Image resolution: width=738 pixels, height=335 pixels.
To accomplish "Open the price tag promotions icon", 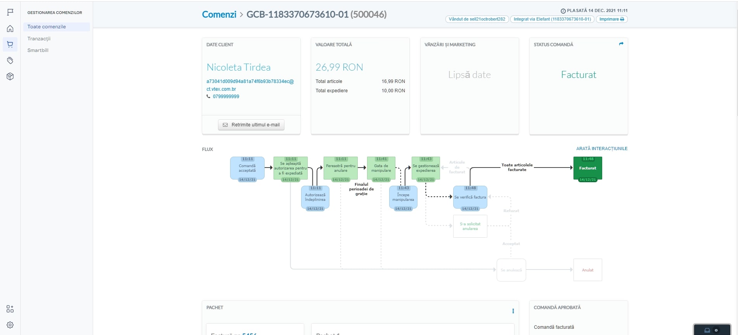I will (10, 60).
